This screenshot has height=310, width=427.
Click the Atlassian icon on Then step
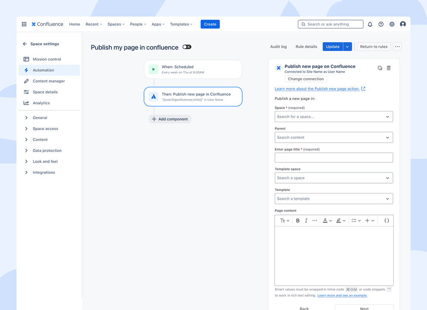point(153,97)
